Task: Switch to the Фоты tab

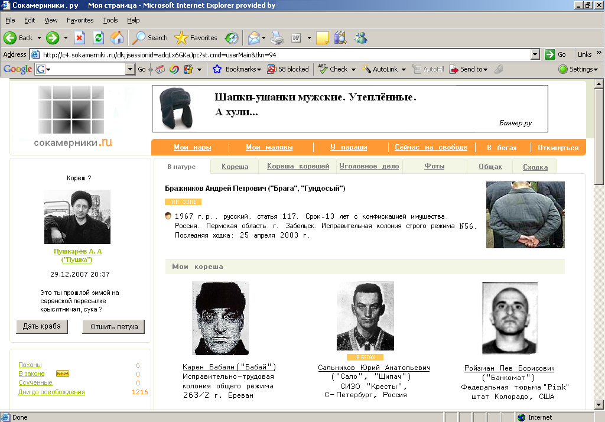Action: [x=434, y=166]
